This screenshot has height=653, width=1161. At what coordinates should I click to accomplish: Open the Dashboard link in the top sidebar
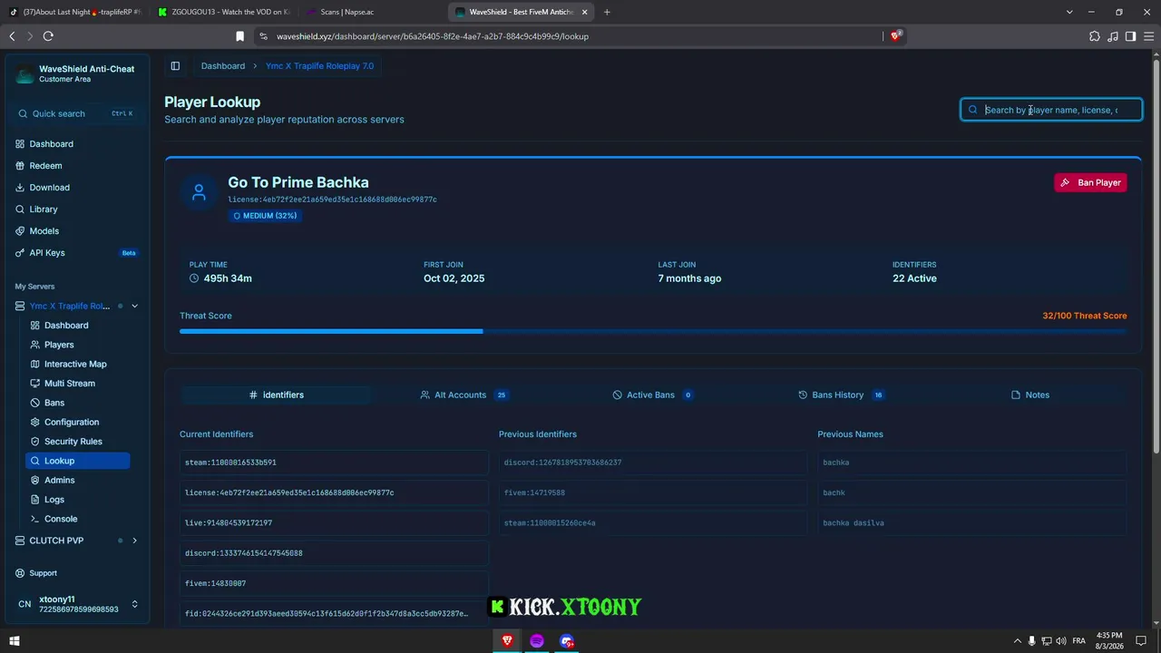tap(51, 144)
